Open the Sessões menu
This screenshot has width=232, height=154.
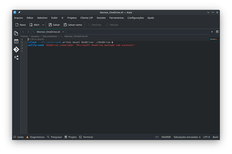(101, 18)
